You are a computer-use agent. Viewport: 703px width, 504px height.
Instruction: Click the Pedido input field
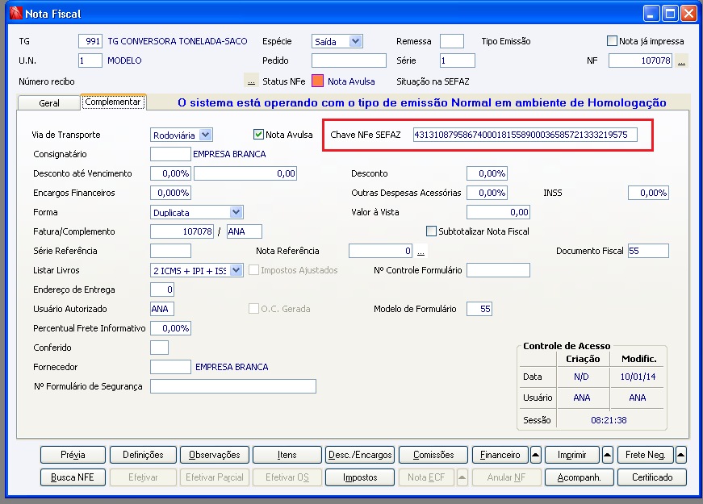(349, 60)
